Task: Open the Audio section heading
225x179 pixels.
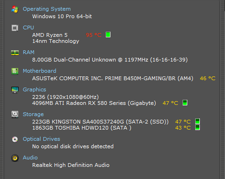Action: pyautogui.click(x=30, y=158)
